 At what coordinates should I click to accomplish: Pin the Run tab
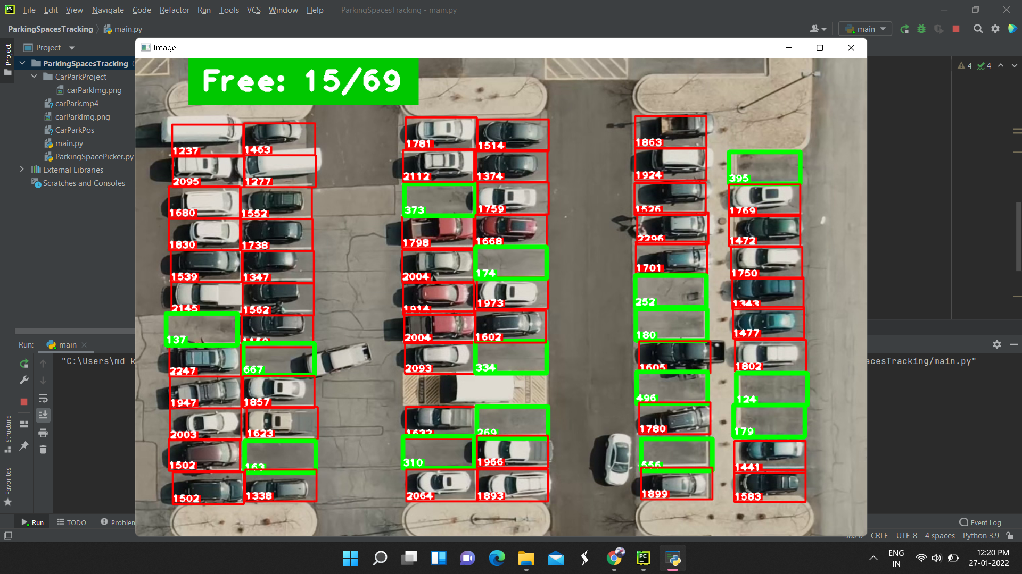(x=24, y=446)
